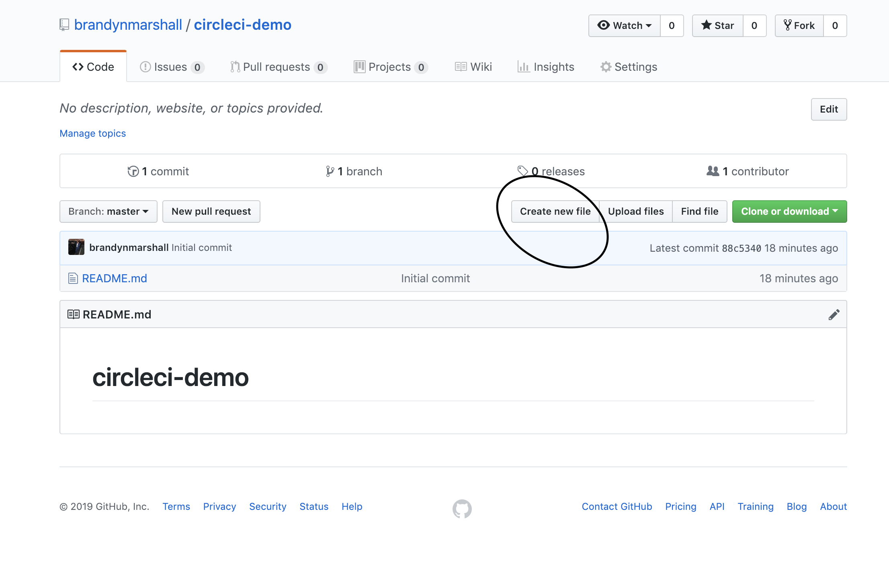Click the 18 minutes ago timestamp in the README.md row
The width and height of the screenshot is (889, 575).
(x=799, y=278)
